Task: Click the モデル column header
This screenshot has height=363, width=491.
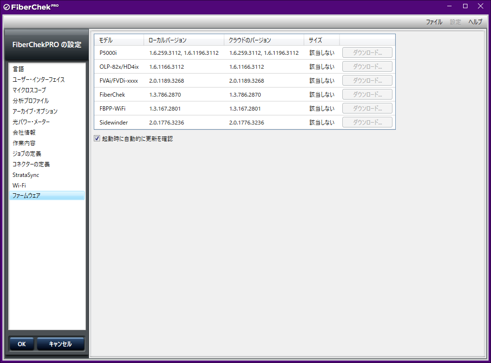Action: [119, 40]
